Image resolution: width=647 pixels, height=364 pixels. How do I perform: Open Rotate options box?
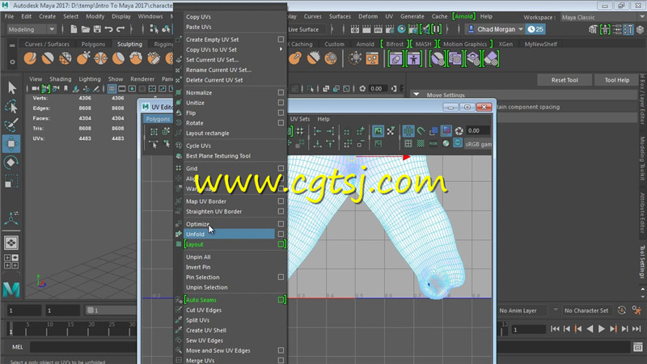[281, 123]
